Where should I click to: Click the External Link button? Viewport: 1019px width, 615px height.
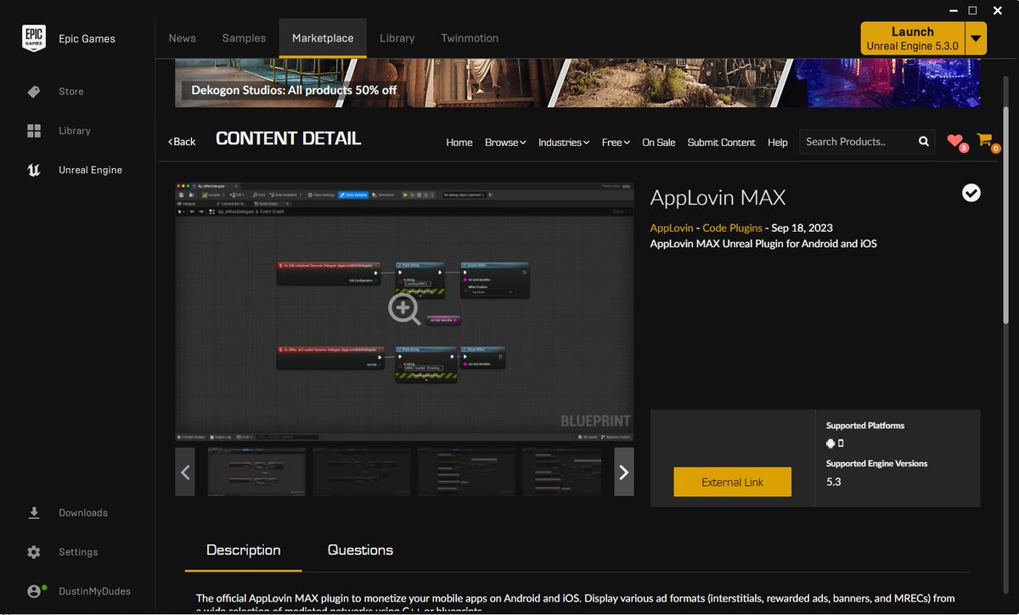(x=733, y=482)
